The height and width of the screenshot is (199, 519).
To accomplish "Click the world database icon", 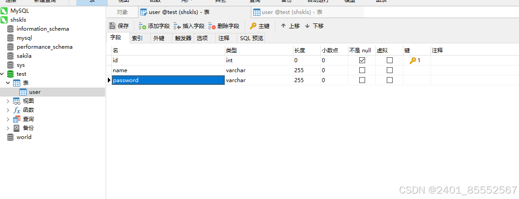I will coord(10,137).
